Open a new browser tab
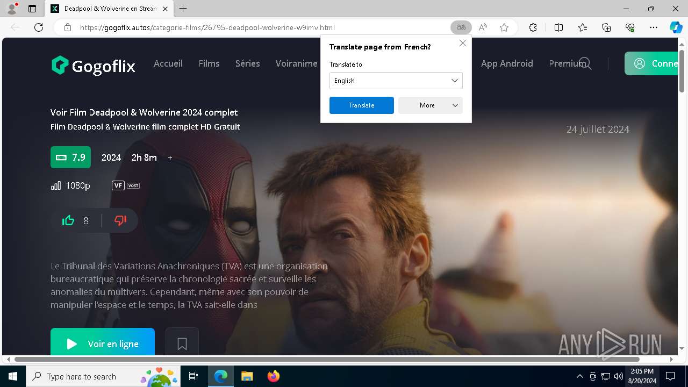 click(183, 9)
